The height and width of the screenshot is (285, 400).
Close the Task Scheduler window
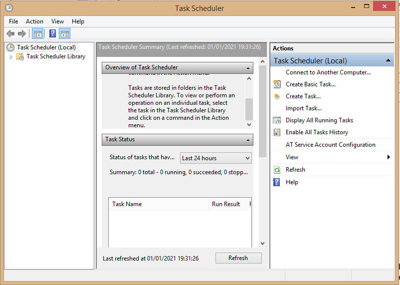[384, 6]
